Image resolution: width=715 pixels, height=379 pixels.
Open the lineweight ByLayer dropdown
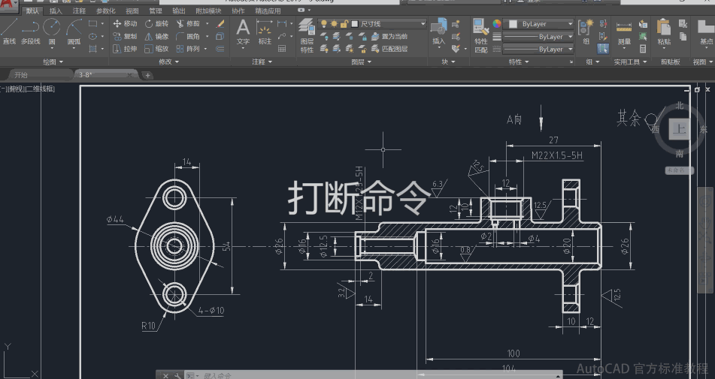click(538, 36)
